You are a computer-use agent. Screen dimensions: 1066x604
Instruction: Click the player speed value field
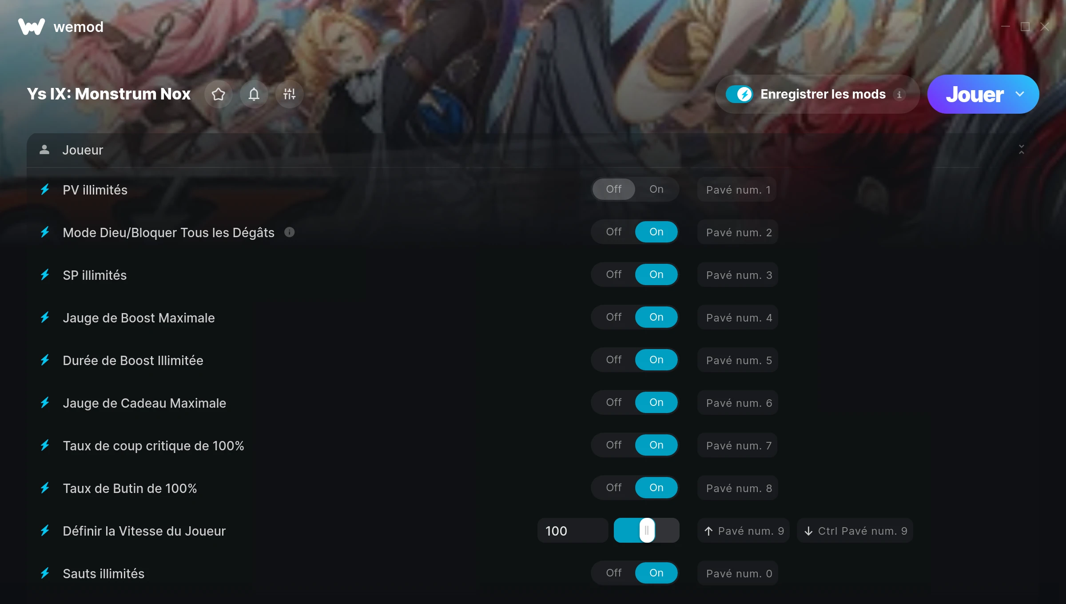click(573, 531)
